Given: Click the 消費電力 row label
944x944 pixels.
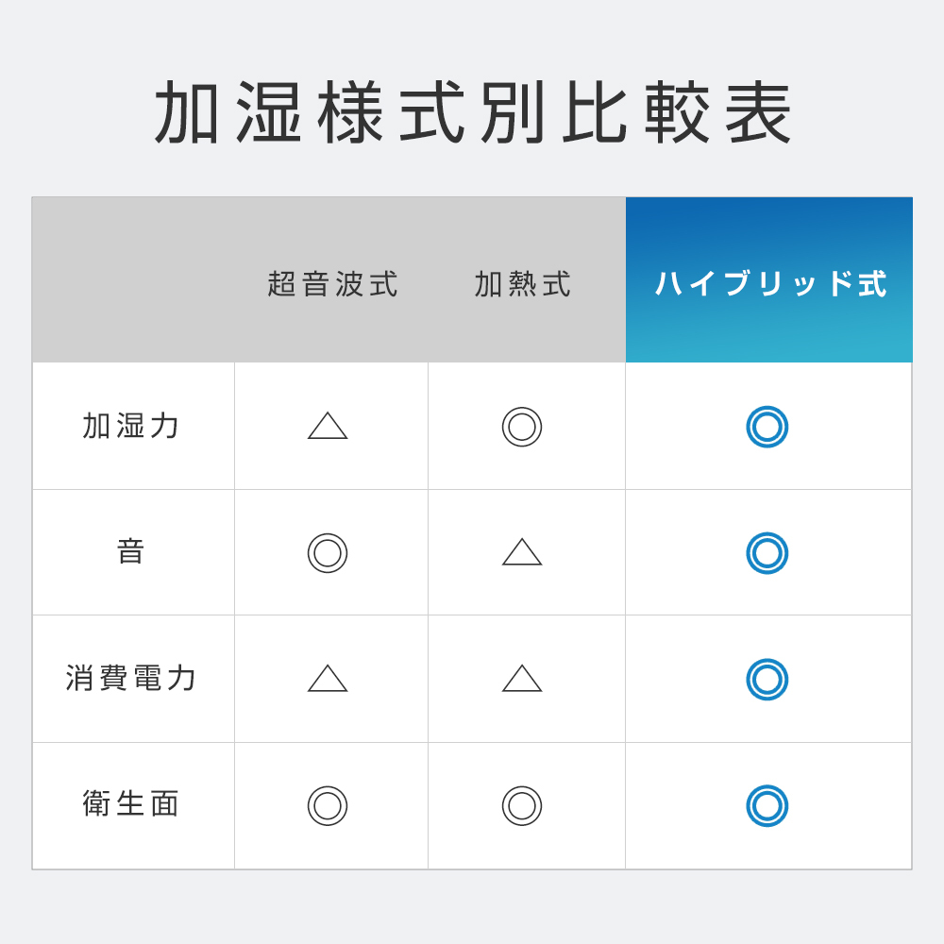Looking at the screenshot, I should coord(132,678).
